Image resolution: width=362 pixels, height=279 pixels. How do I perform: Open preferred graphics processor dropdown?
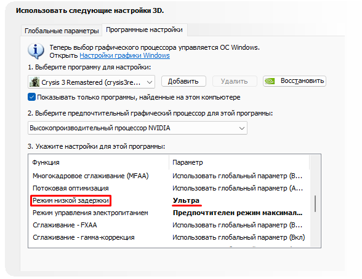(137, 128)
